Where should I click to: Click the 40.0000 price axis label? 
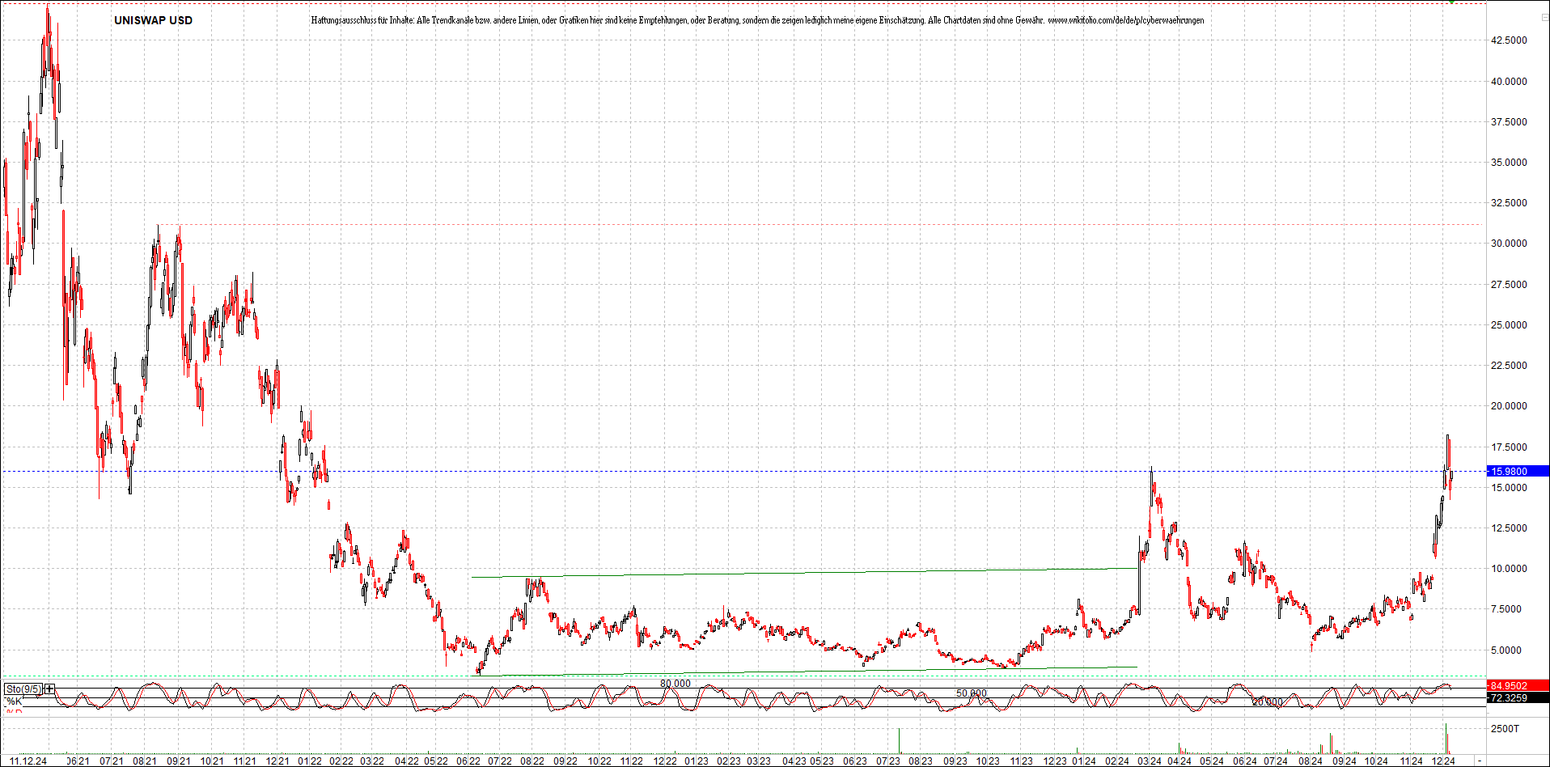point(1509,81)
